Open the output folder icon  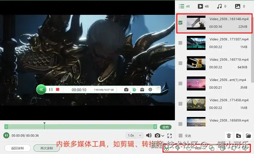248,136
